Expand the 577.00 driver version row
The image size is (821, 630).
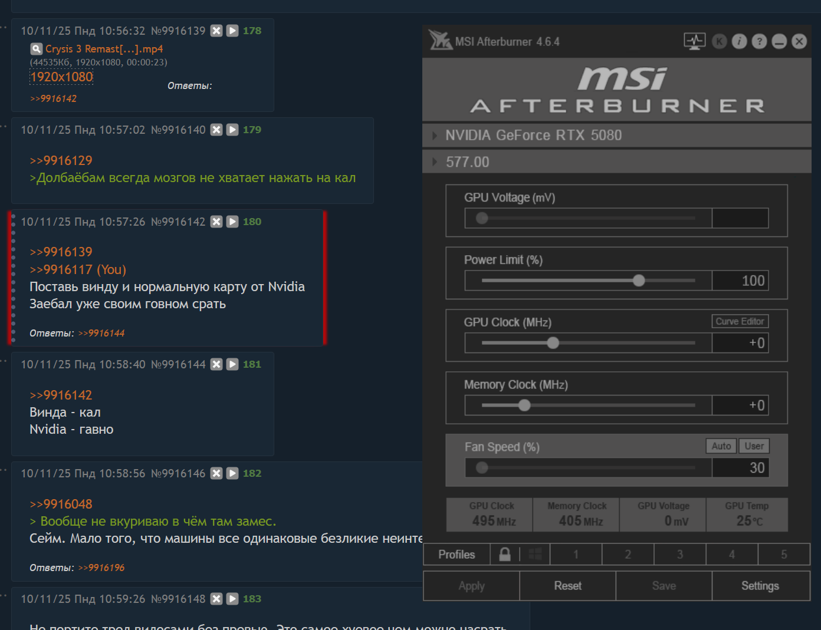[435, 162]
